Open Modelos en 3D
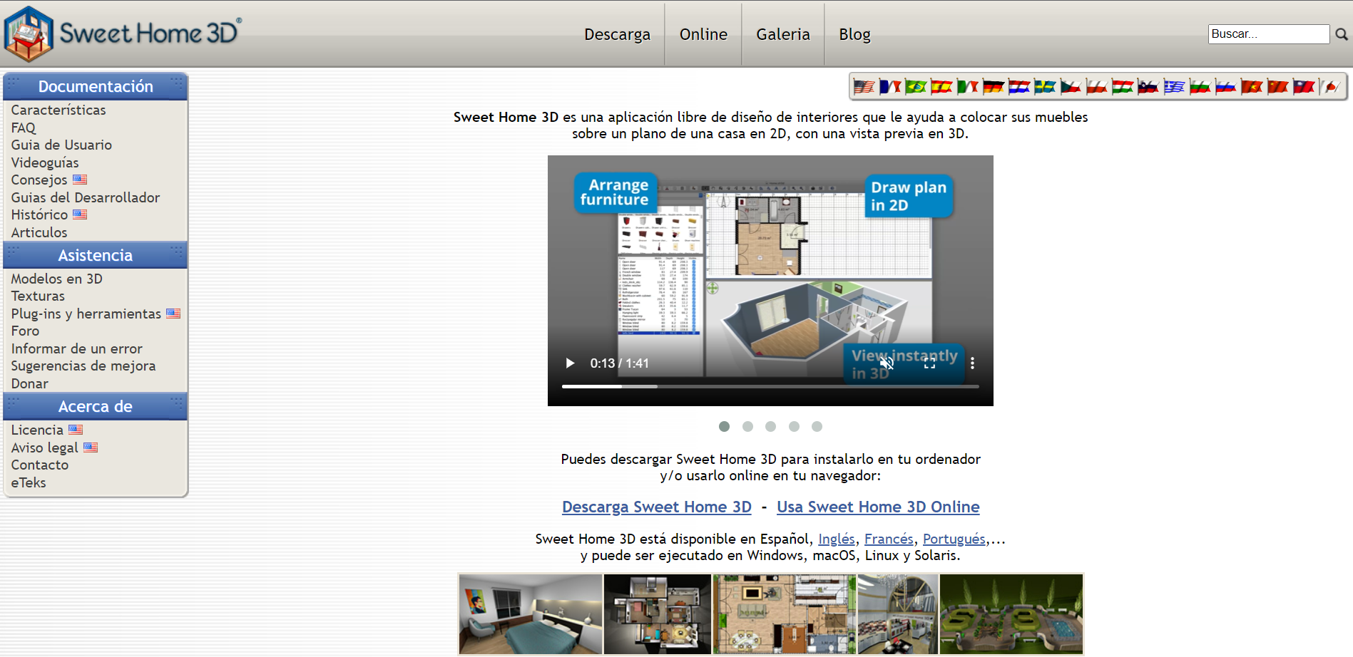This screenshot has width=1353, height=657. tap(57, 279)
